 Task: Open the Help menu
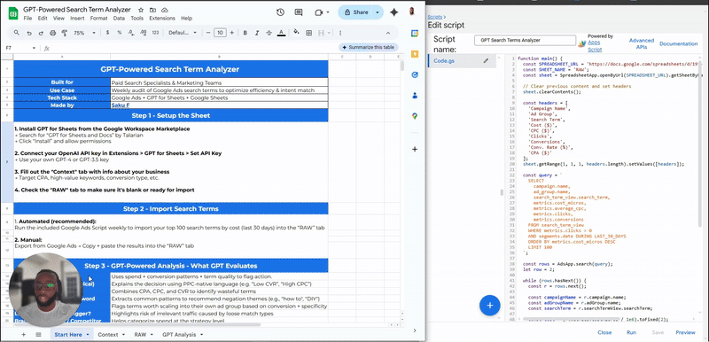point(186,19)
